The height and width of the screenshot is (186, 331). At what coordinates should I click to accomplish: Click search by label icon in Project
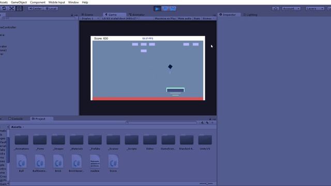(x=207, y=122)
